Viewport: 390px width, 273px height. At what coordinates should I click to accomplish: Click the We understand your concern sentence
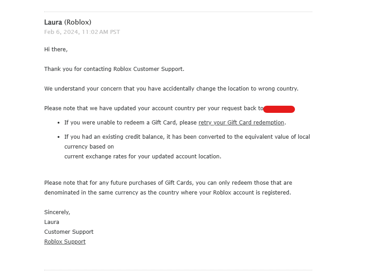click(x=171, y=89)
